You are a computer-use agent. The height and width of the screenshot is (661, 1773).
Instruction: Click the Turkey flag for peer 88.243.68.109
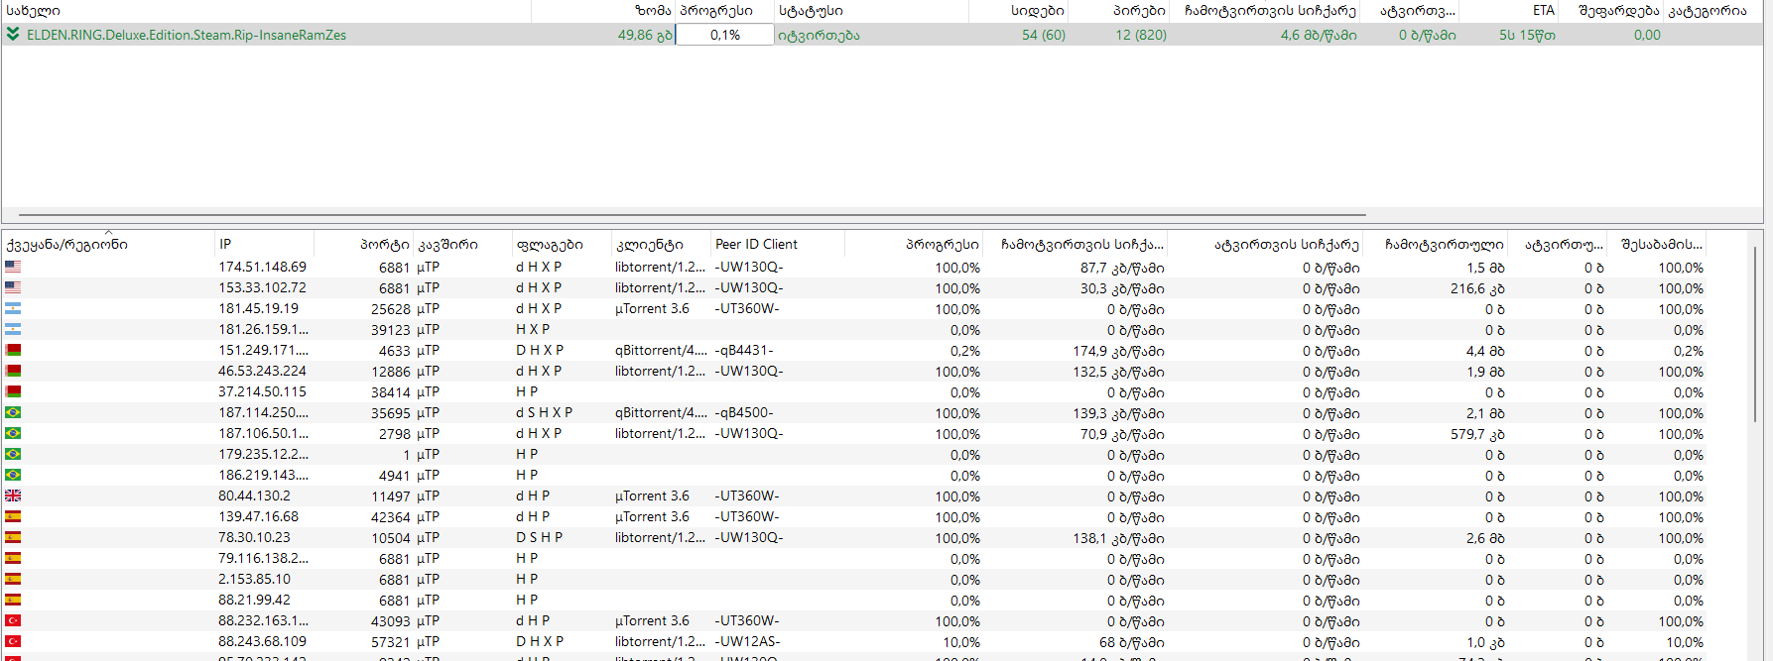click(x=13, y=641)
